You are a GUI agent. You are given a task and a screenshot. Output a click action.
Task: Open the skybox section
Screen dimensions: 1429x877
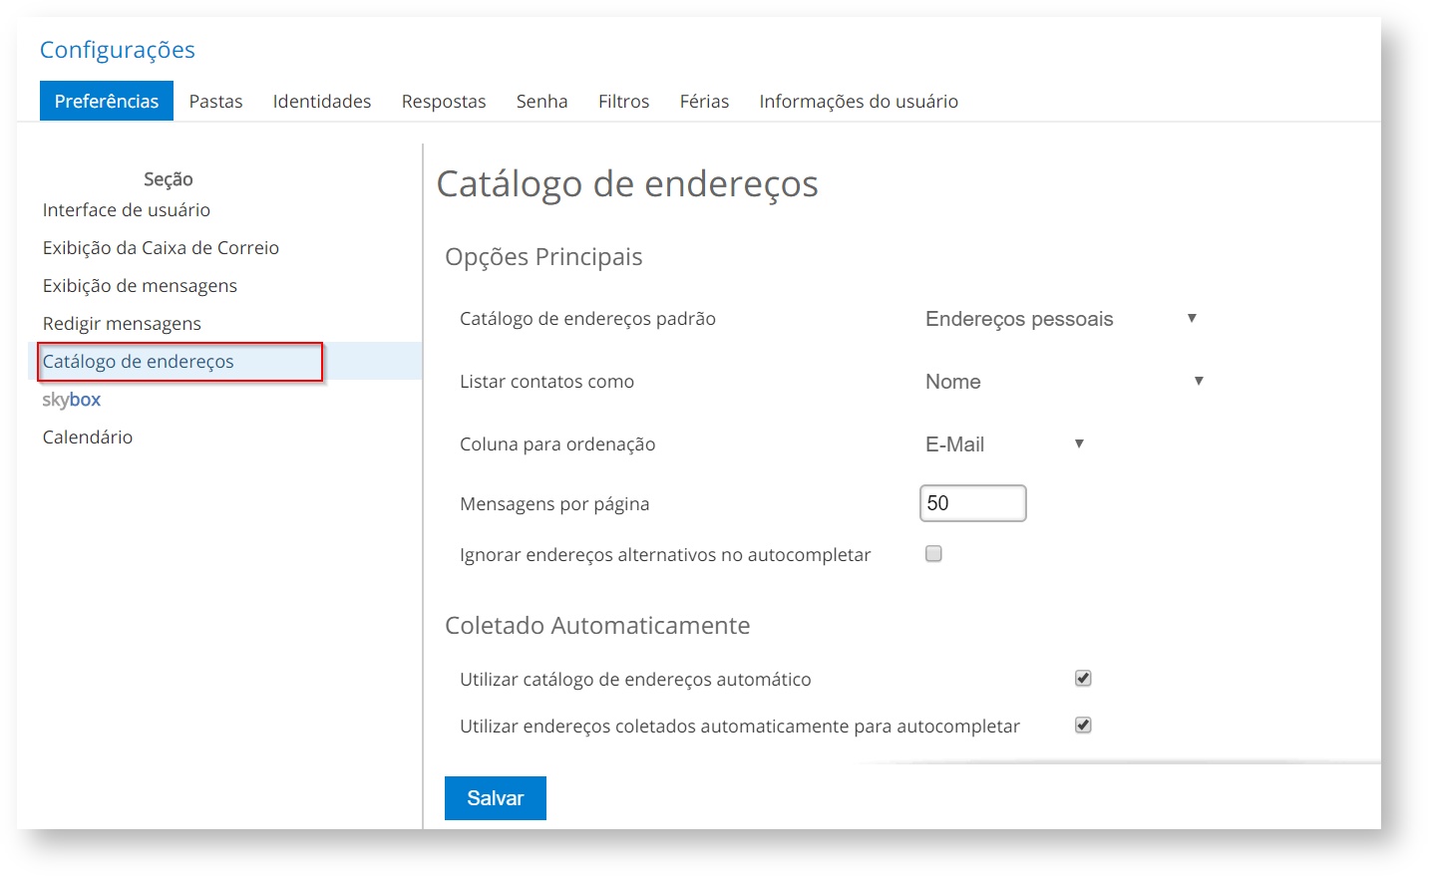click(72, 400)
